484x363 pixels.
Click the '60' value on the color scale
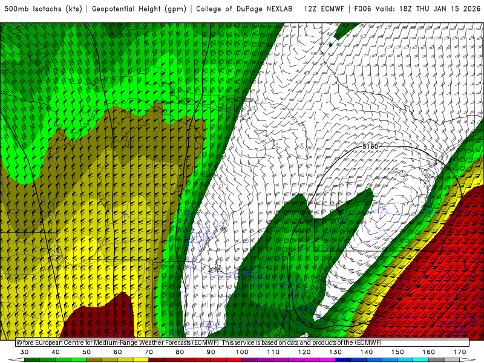point(117,352)
